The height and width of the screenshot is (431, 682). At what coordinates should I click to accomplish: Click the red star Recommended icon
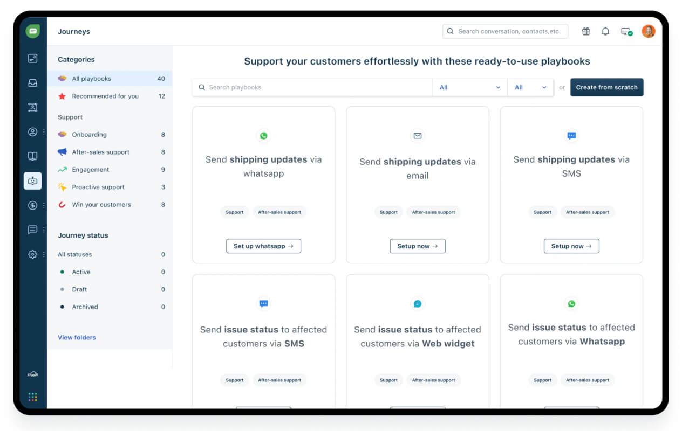[62, 96]
